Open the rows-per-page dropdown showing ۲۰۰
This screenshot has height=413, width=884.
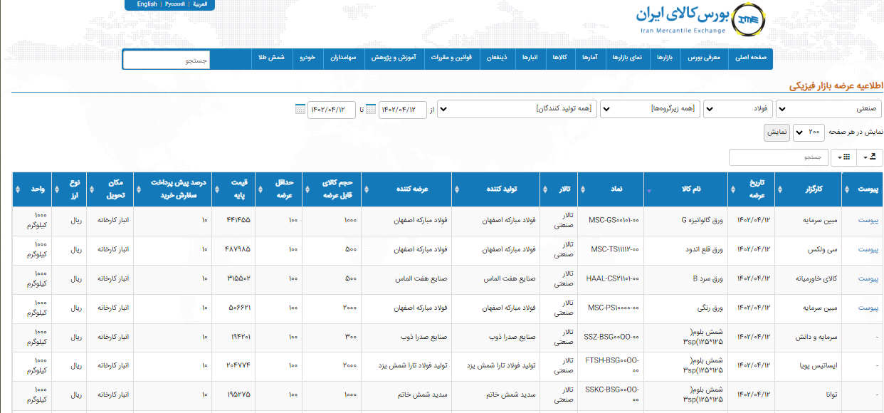[807, 132]
